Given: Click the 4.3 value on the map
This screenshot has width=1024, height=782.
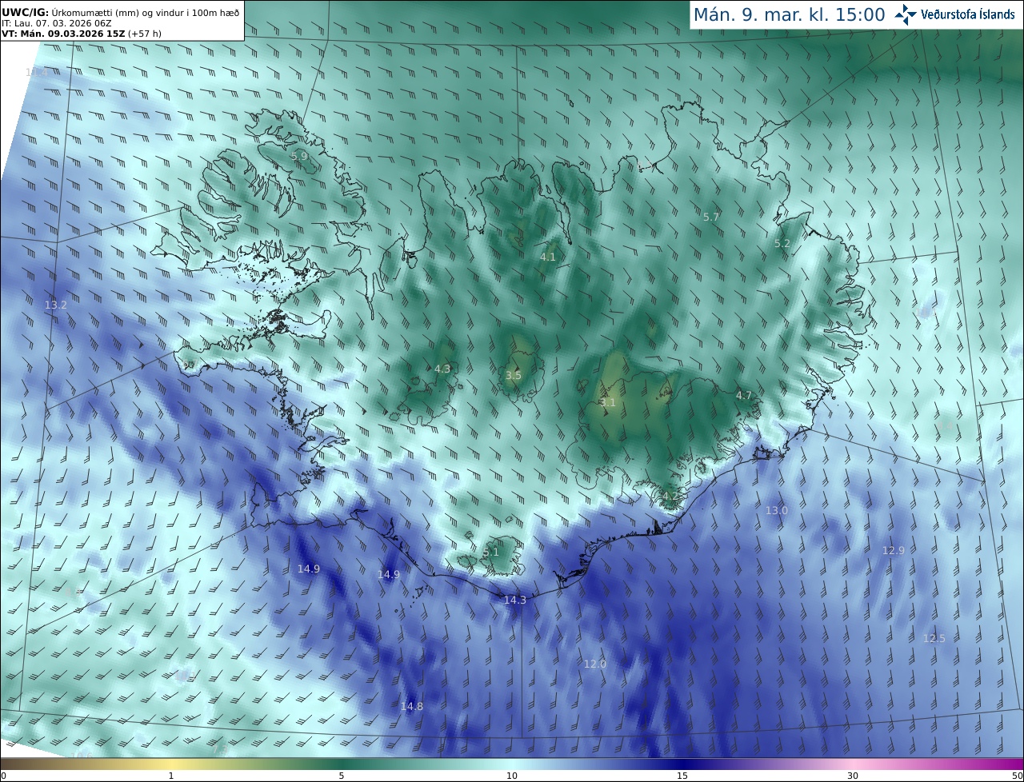Looking at the screenshot, I should point(442,369).
